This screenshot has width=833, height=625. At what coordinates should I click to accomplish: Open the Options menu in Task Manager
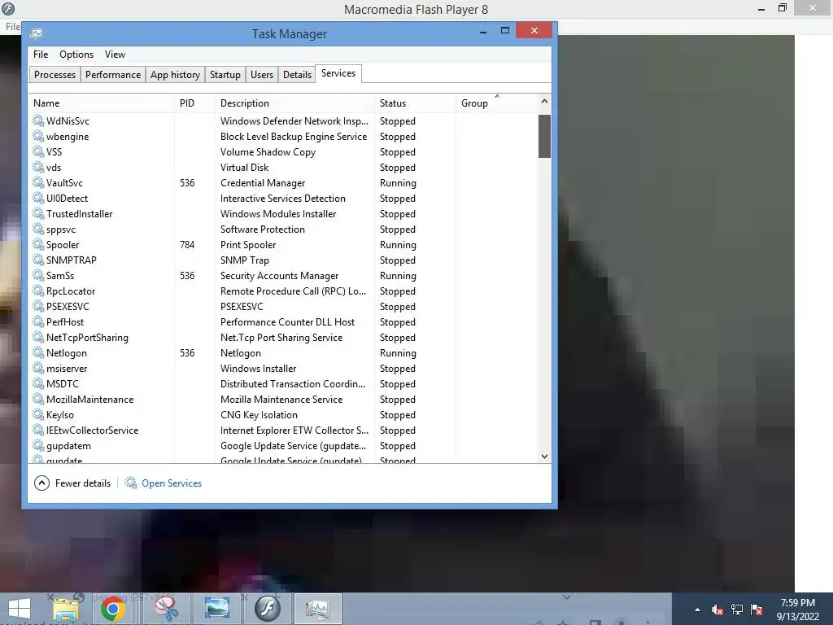76,55
